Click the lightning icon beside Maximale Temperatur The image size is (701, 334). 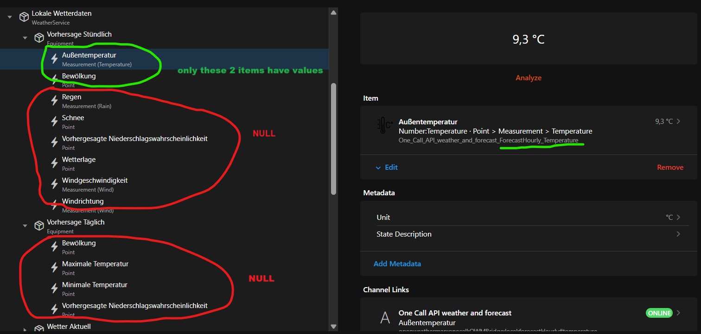[x=54, y=268]
